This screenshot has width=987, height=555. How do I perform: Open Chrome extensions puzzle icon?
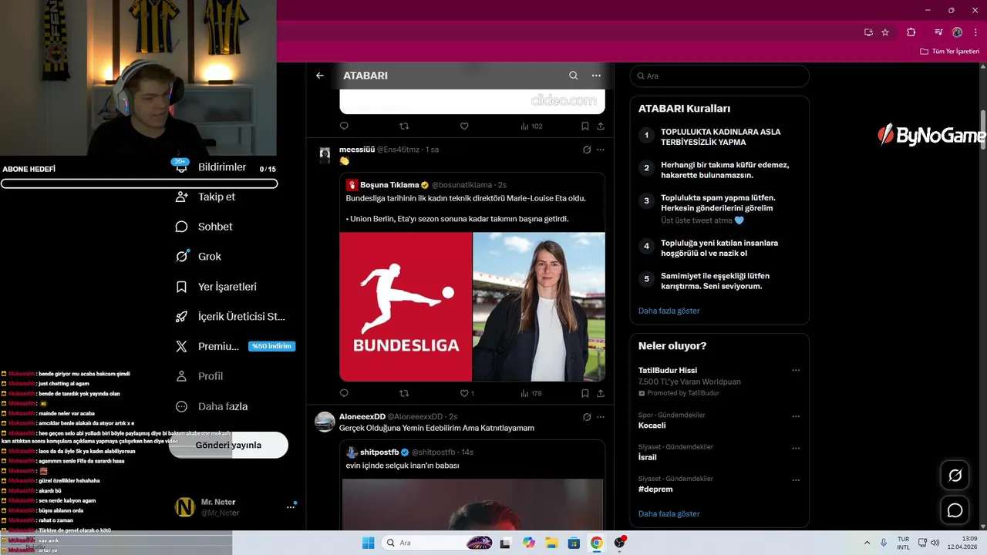(911, 32)
